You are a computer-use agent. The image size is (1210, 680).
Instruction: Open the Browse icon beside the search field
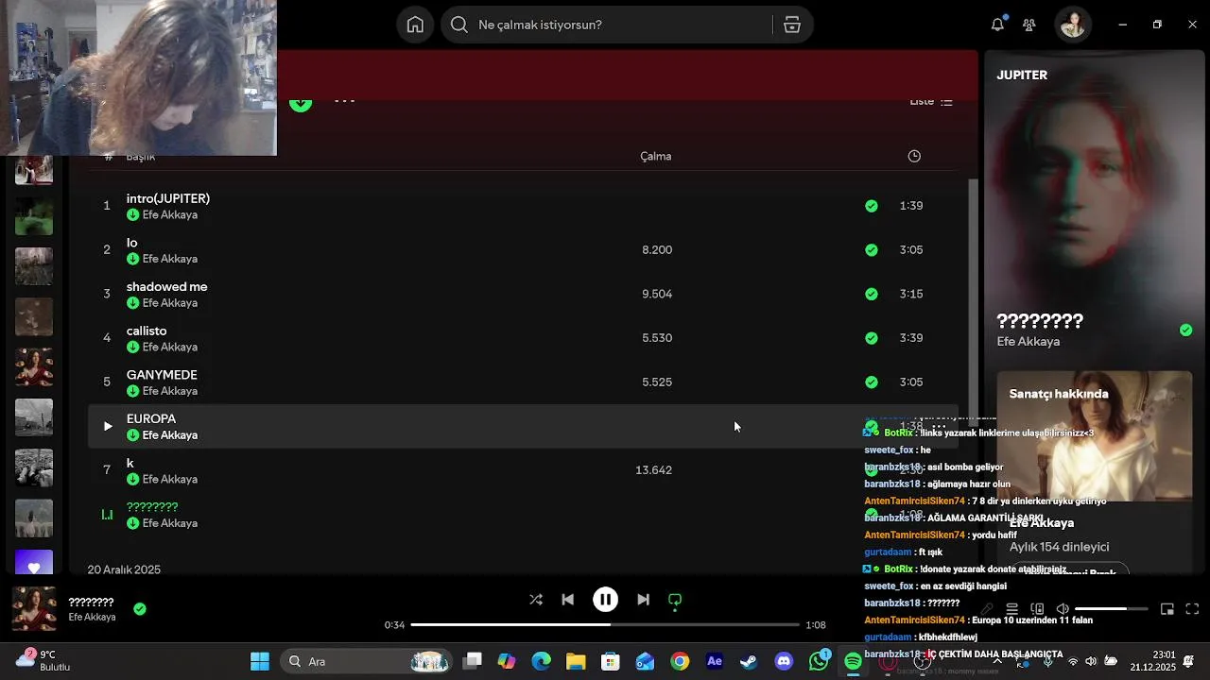click(792, 25)
